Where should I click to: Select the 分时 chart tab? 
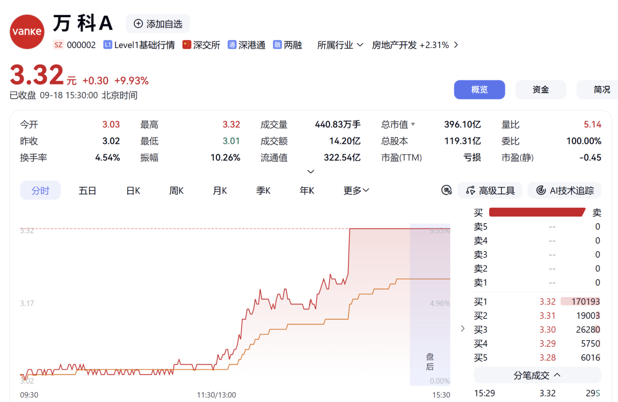pos(40,190)
